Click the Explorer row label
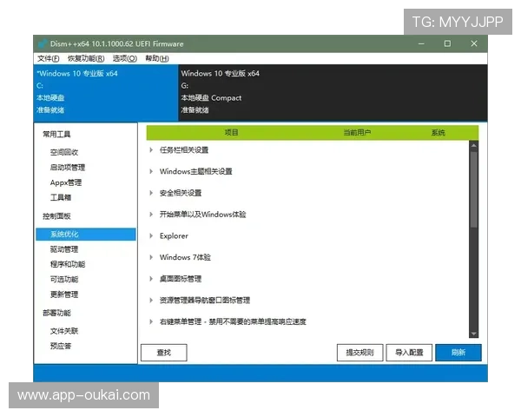This screenshot has width=521, height=417. click(x=174, y=235)
